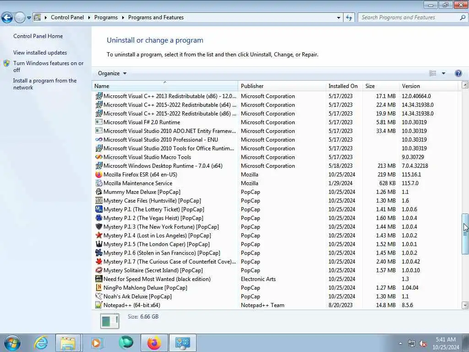Click the Windows Desktop Runtime 7.0.4 icon

click(99, 165)
